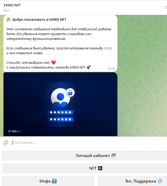Open the EXMO NFT login image

pos(60,104)
